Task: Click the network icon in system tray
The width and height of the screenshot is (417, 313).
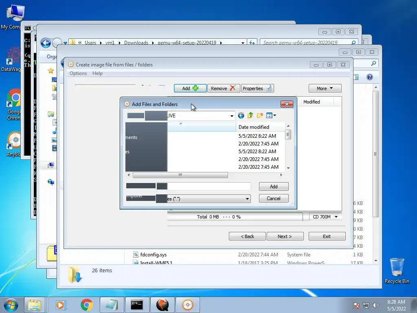Action: 366,305
